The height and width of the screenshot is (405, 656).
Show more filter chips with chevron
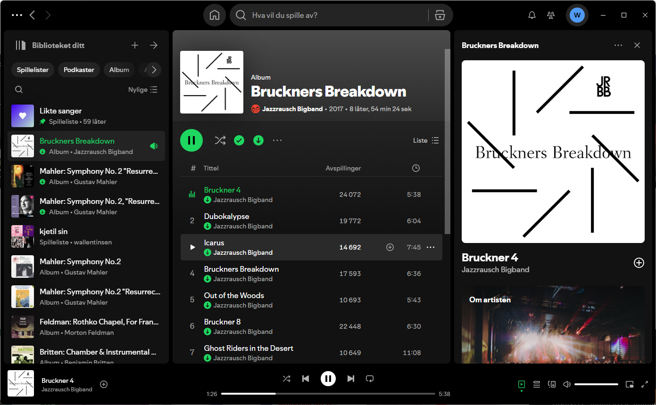pos(154,70)
